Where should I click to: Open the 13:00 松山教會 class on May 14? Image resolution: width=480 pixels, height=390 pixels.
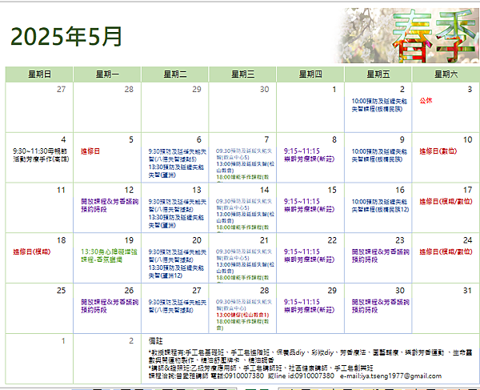tap(246, 218)
